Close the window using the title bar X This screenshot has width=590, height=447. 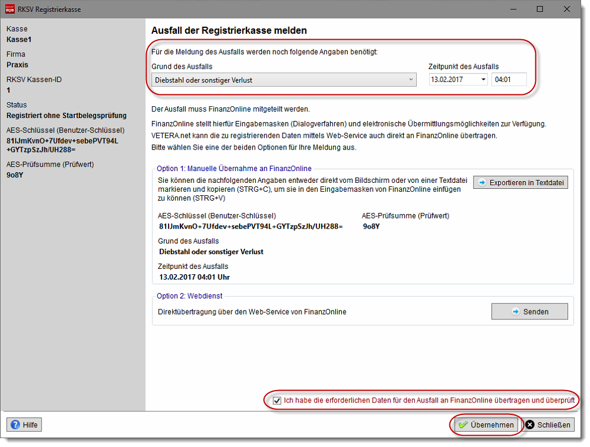[569, 9]
